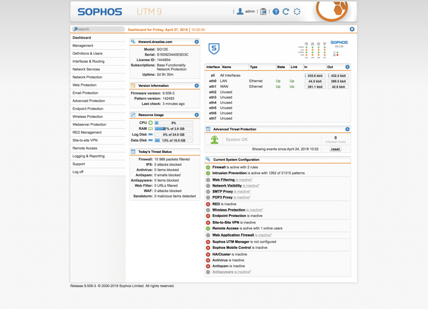Select Log off in the sidebar

click(x=98, y=172)
